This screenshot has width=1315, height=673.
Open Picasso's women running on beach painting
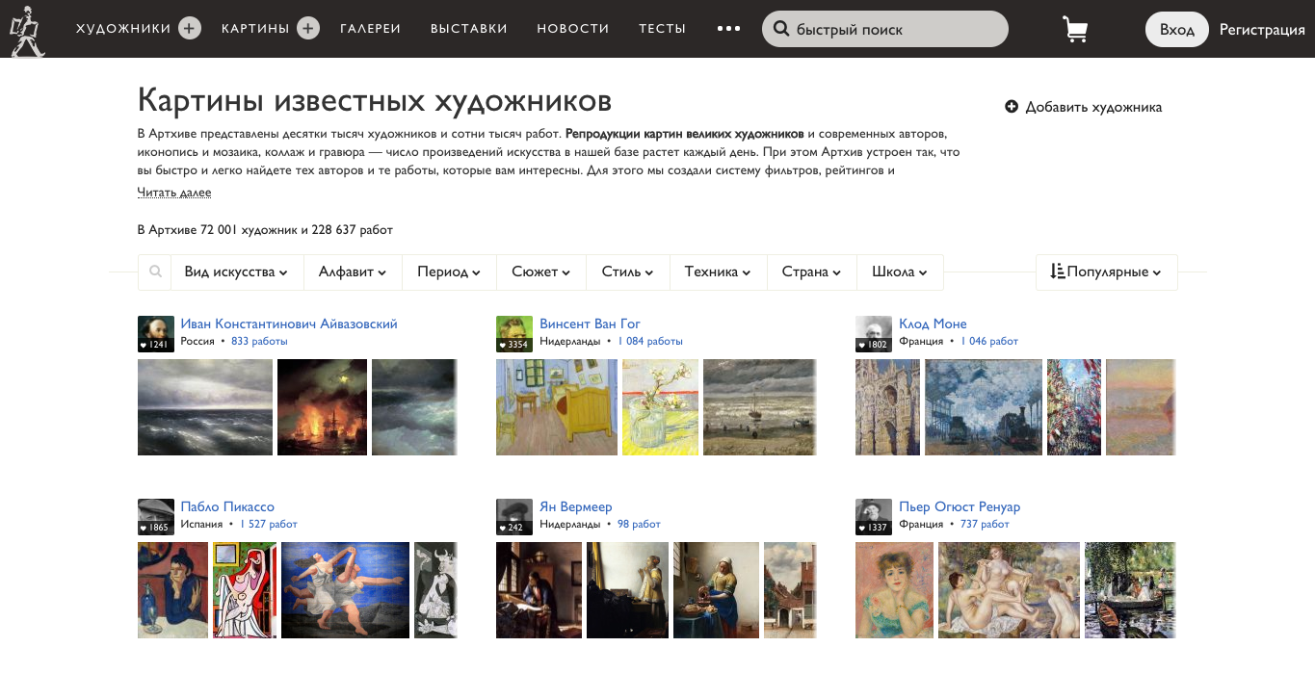click(x=345, y=590)
